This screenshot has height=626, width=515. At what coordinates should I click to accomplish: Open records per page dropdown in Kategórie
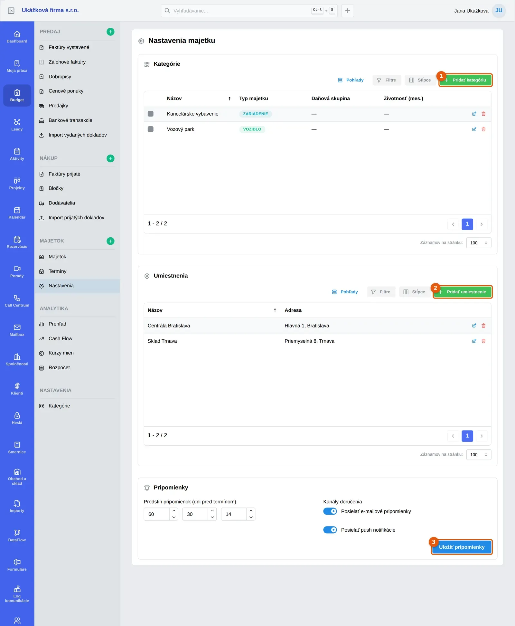pyautogui.click(x=479, y=243)
